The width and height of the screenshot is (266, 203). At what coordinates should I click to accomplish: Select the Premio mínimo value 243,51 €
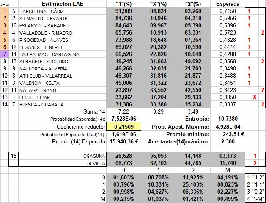coord(228,135)
